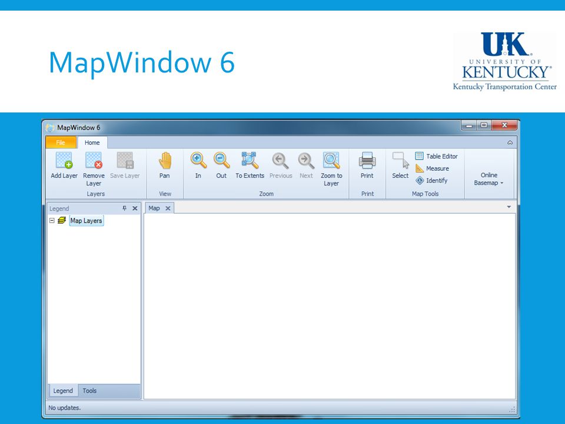
Task: Maximize the MapWindow 6 window
Action: 484,125
